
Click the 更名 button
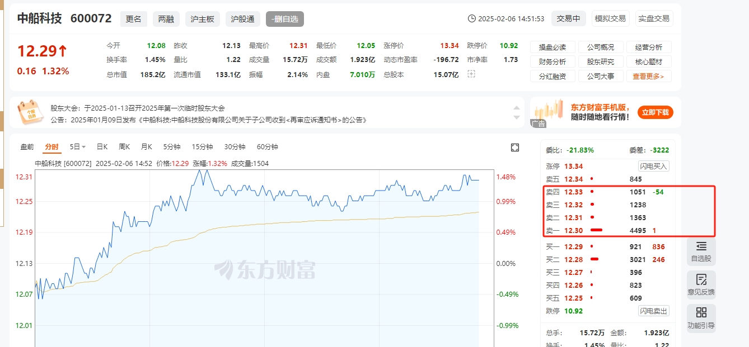[x=134, y=18]
